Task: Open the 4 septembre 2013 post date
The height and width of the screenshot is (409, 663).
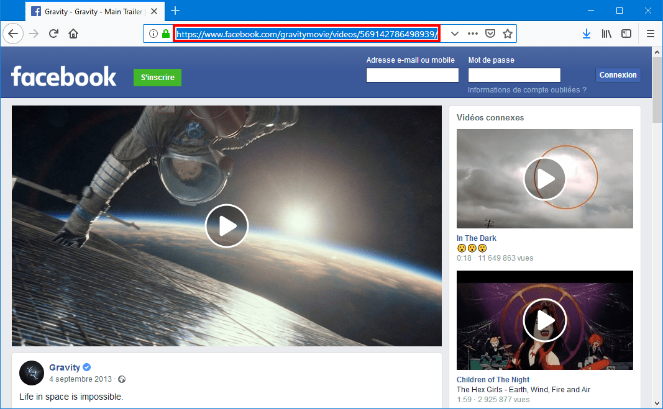Action: click(80, 379)
